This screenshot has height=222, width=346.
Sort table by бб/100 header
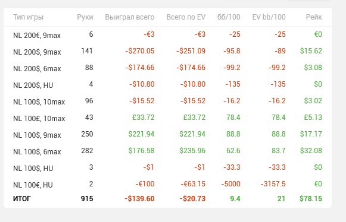(229, 17)
